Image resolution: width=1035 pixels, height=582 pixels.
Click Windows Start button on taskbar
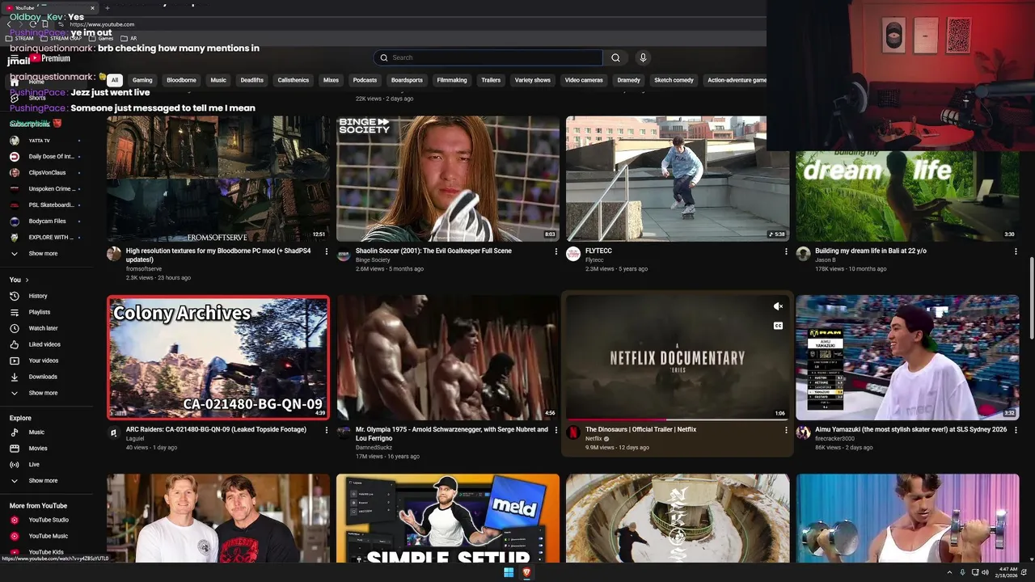coord(509,572)
